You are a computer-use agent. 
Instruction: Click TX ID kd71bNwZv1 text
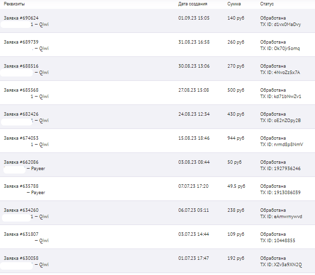(x=281, y=97)
